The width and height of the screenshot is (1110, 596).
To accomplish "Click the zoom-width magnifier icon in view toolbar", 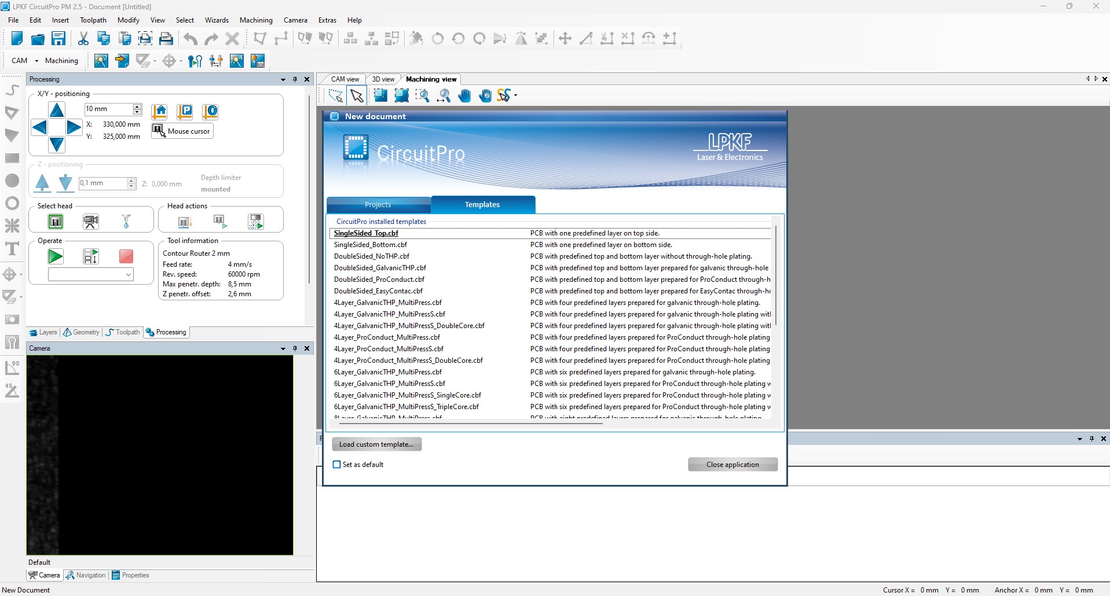I will (x=444, y=95).
